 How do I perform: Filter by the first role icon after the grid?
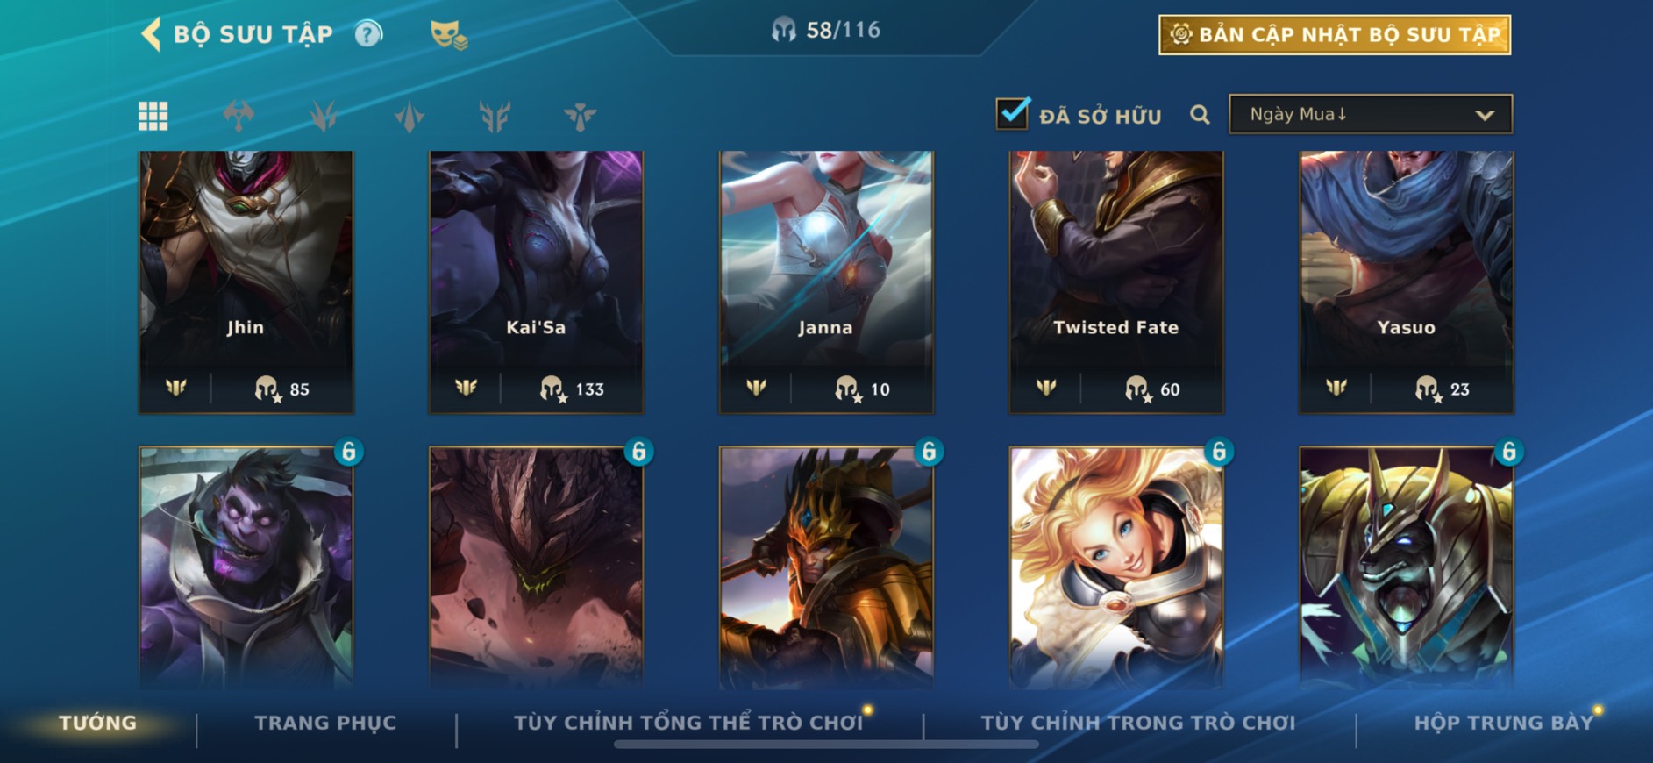tap(239, 116)
